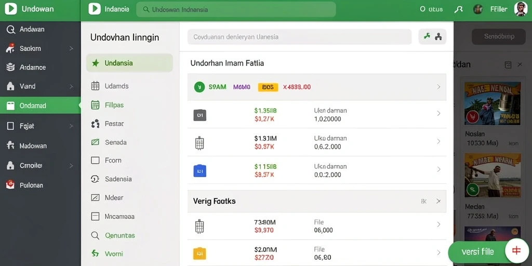Select the Undansia starred menu item
532x266 pixels.
[x=129, y=63]
